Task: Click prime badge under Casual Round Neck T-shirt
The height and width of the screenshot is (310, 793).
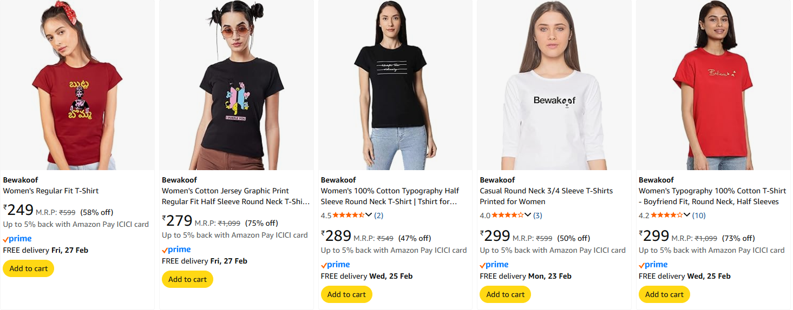Action: tap(495, 265)
